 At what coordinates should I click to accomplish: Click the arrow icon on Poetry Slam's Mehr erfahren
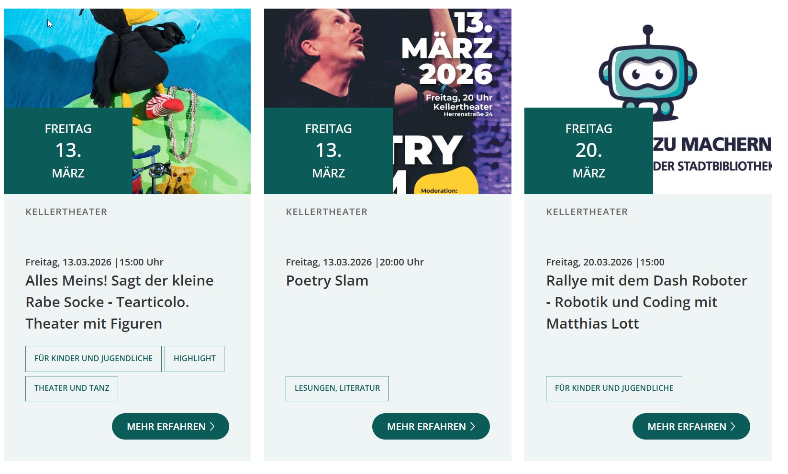pyautogui.click(x=473, y=427)
